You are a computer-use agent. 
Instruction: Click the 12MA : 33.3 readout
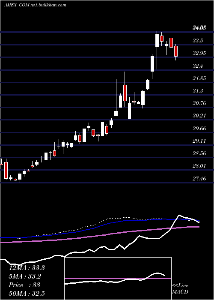[x=27, y=268]
